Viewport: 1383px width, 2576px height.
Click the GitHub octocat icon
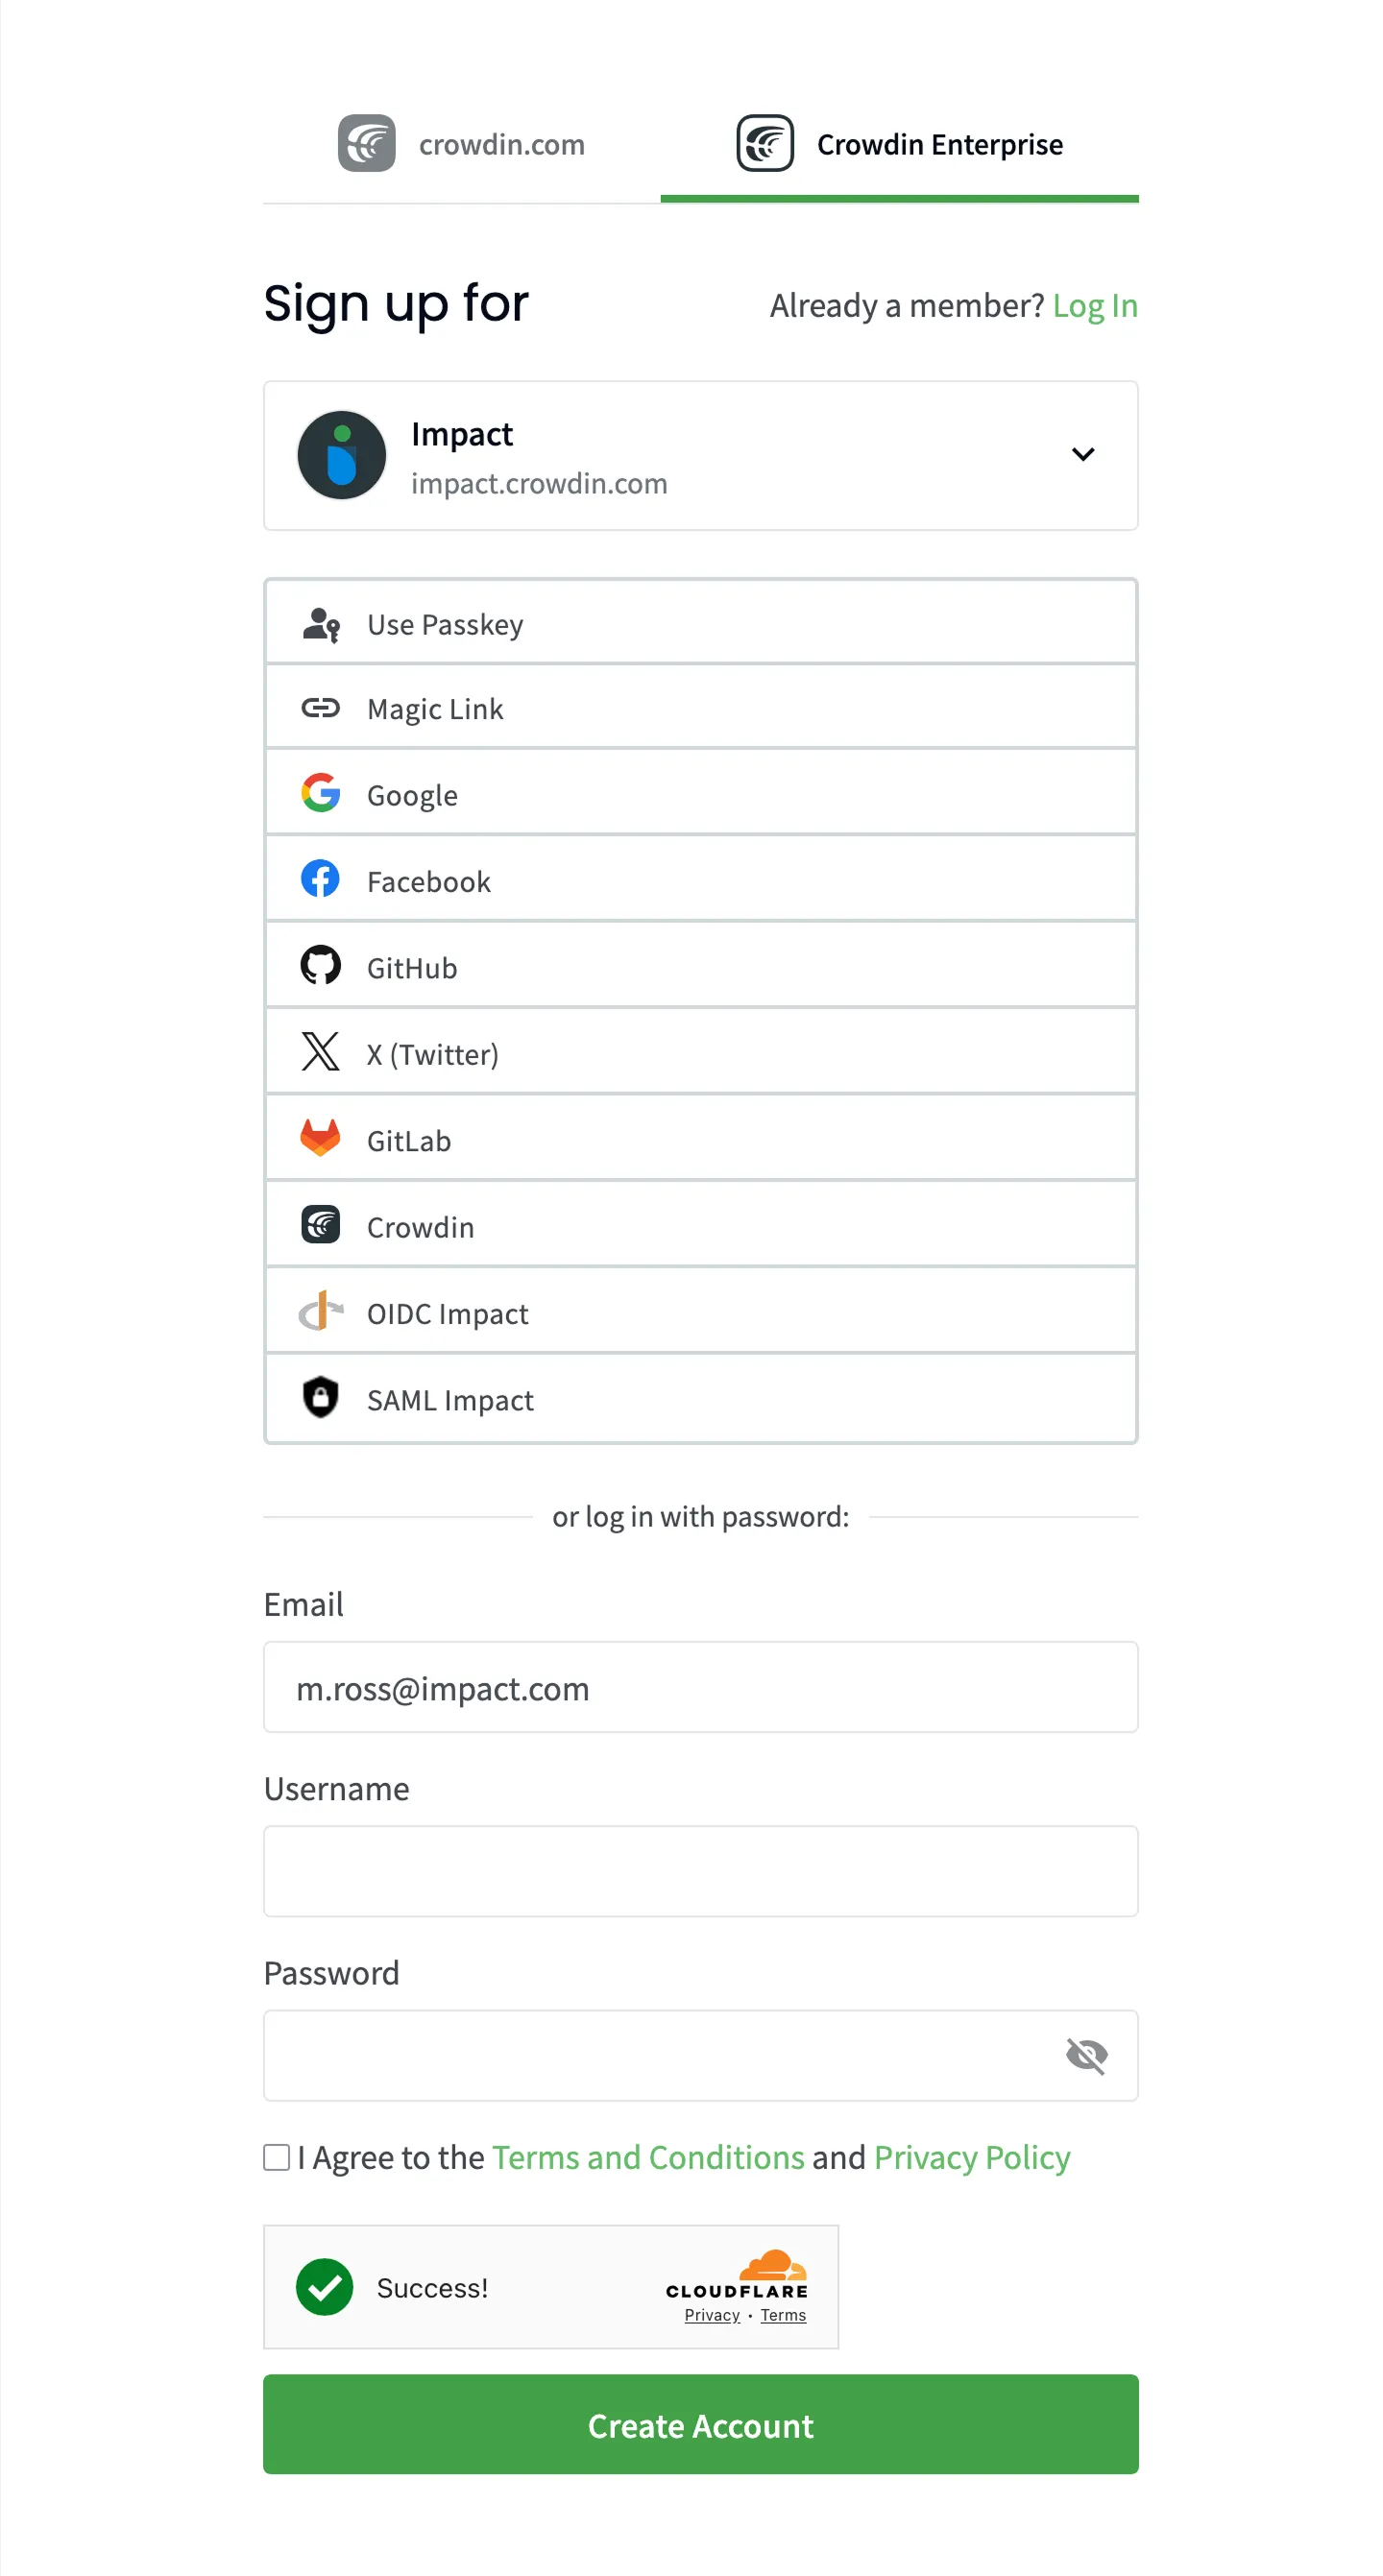[x=320, y=966]
